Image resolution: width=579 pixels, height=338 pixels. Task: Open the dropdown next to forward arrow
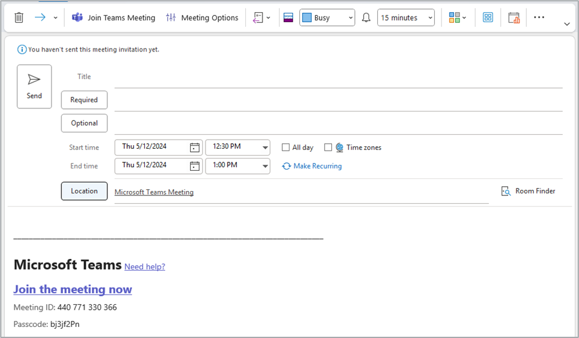(55, 18)
